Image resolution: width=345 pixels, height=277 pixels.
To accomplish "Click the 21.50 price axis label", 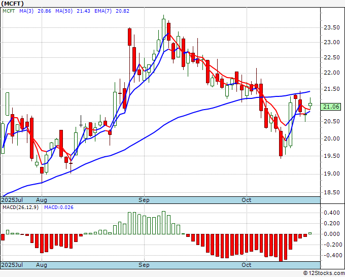I will [x=332, y=89].
